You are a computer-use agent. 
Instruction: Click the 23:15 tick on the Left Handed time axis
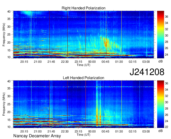[78, 131]
